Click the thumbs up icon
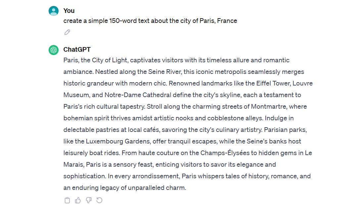362x222 pixels. pyautogui.click(x=78, y=200)
